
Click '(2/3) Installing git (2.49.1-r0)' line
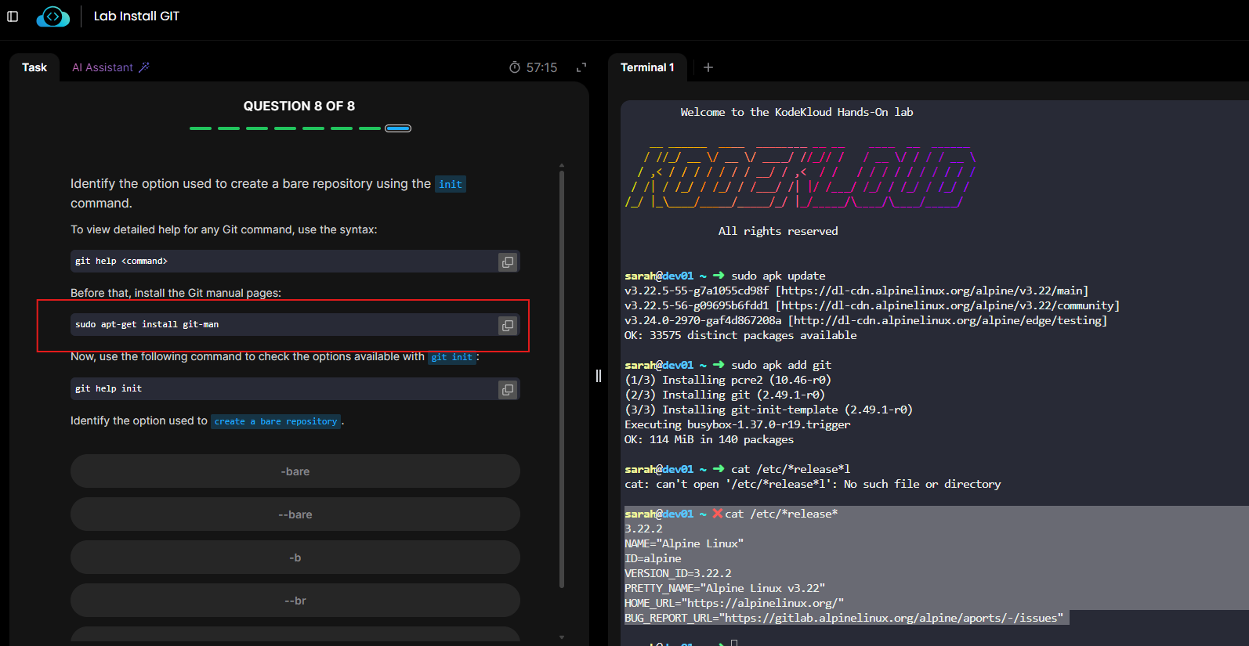pyautogui.click(x=725, y=395)
